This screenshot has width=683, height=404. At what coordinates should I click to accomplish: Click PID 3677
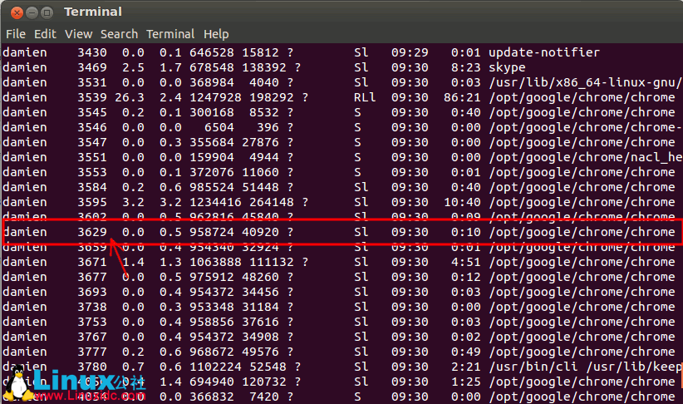[92, 277]
